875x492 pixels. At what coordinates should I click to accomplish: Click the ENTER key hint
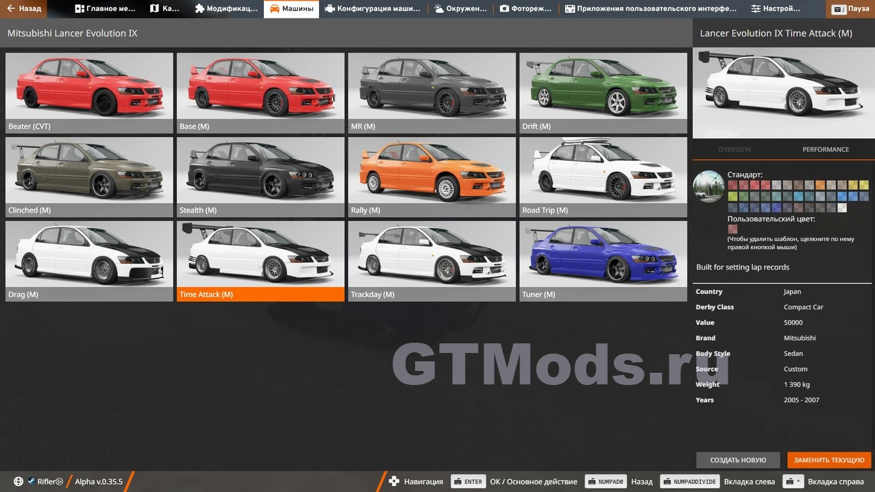(x=468, y=482)
